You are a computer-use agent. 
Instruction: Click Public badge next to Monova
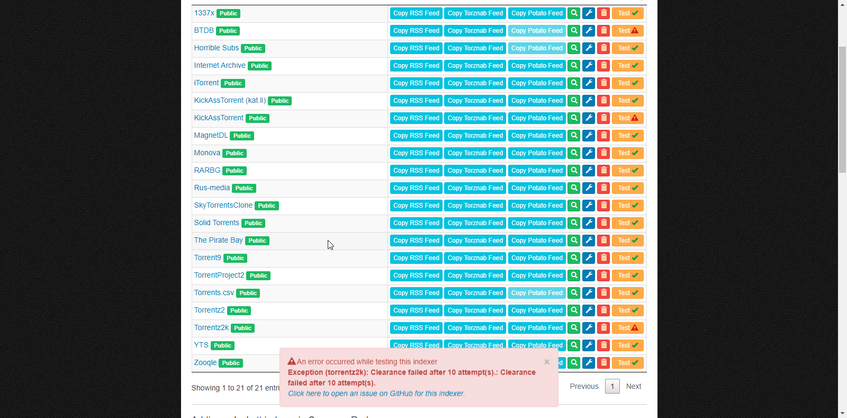coord(235,153)
